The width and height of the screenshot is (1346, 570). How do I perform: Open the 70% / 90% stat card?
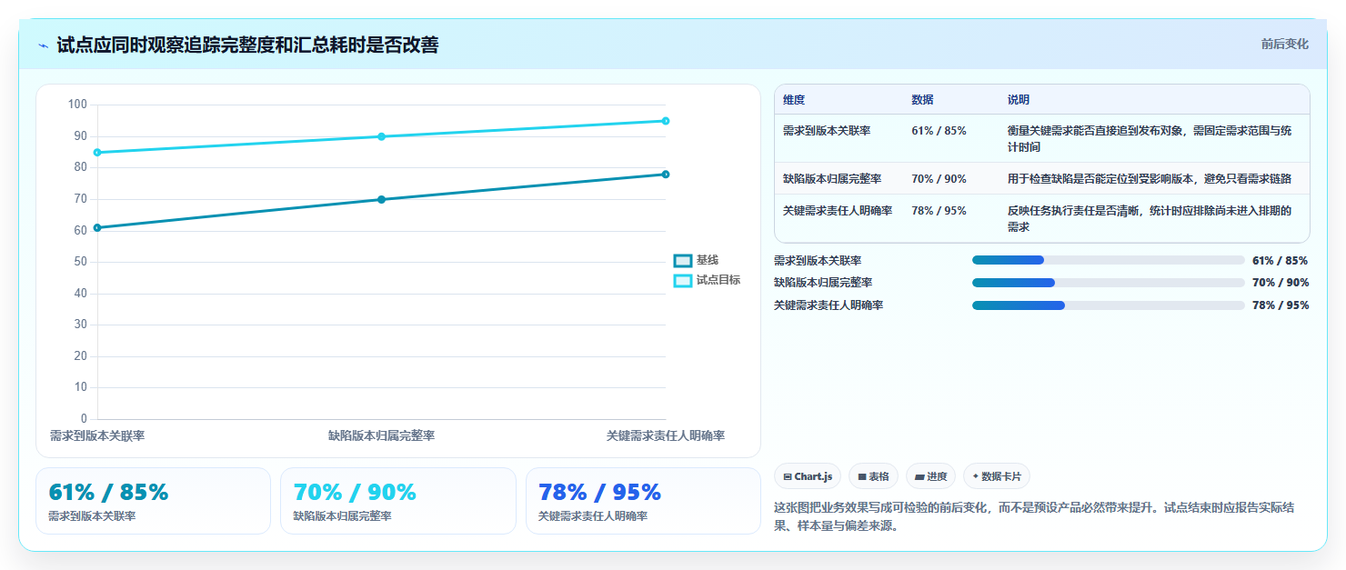(398, 501)
